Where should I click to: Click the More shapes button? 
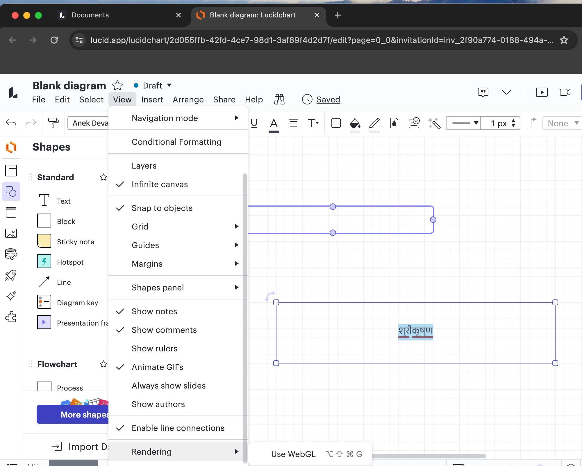tap(73, 414)
